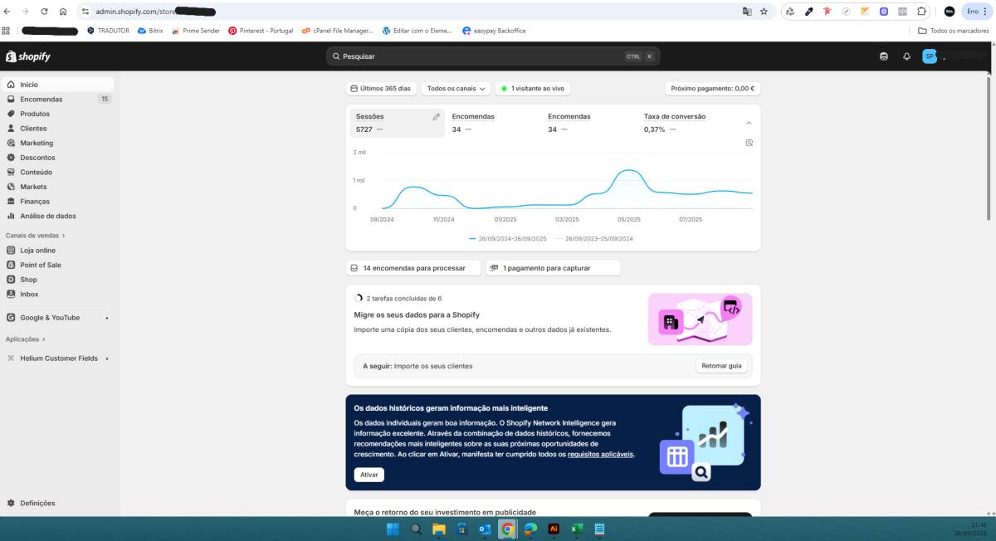Open the Todos os canais dropdown
The height and width of the screenshot is (541, 996).
pyautogui.click(x=456, y=88)
